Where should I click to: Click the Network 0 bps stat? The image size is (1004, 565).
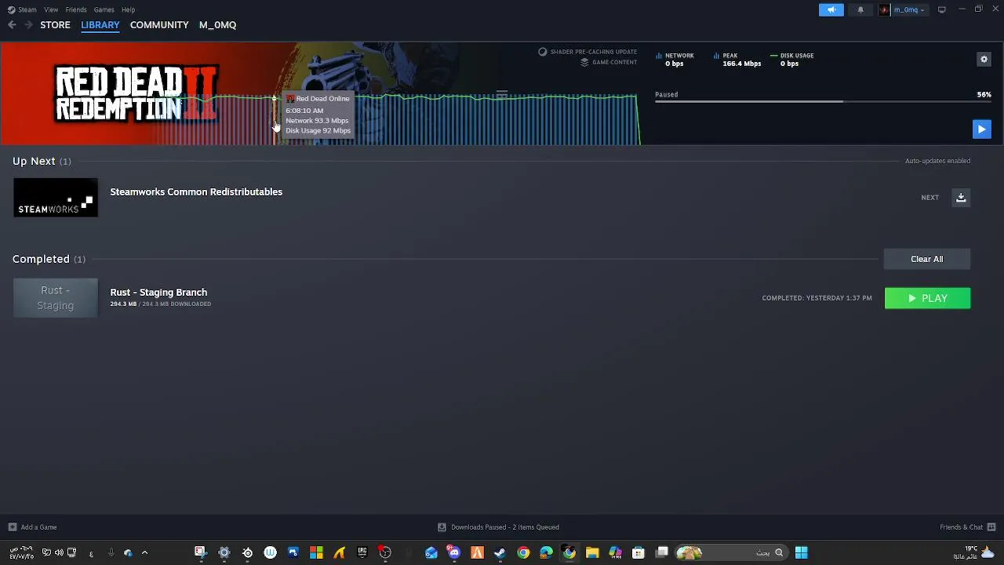pos(675,60)
